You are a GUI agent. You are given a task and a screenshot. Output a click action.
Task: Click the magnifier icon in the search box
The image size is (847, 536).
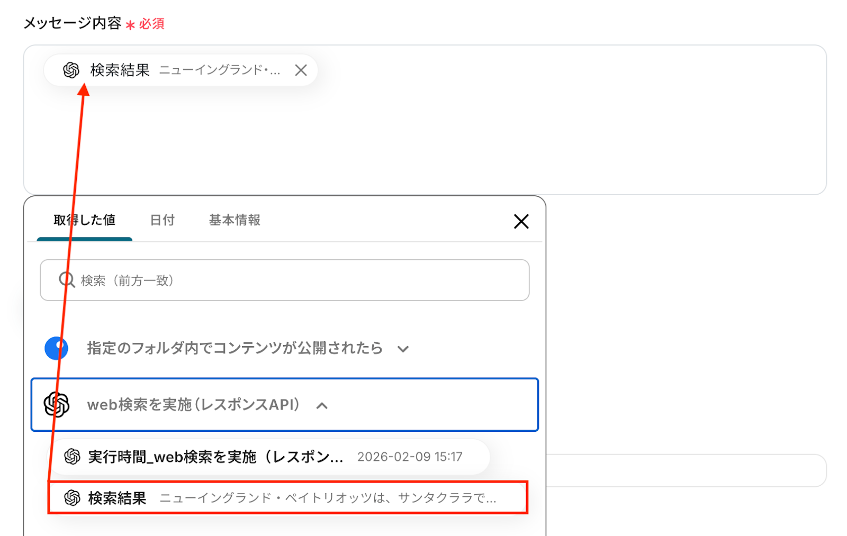point(67,280)
